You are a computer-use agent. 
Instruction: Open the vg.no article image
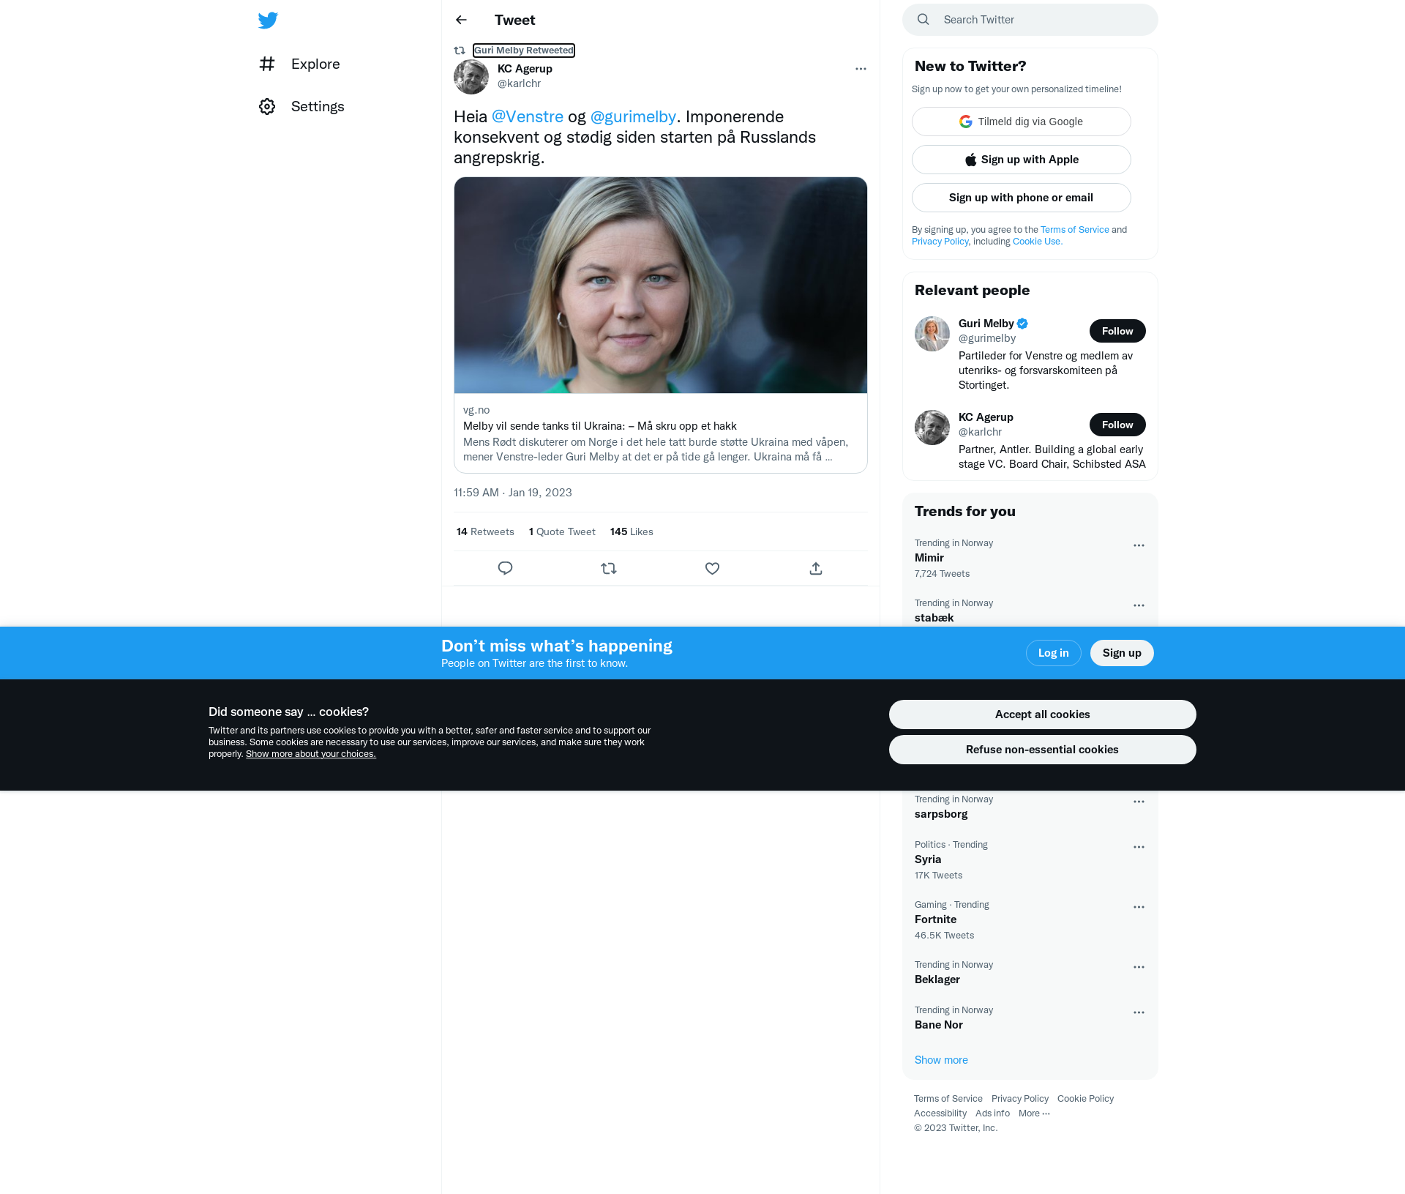coord(661,285)
